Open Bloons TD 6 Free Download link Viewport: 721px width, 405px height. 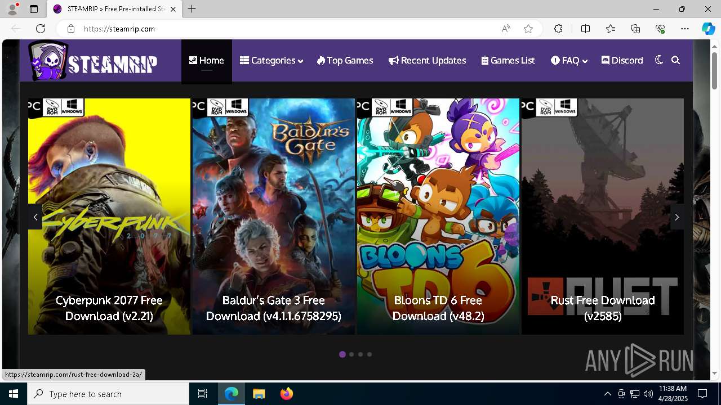pos(438,308)
